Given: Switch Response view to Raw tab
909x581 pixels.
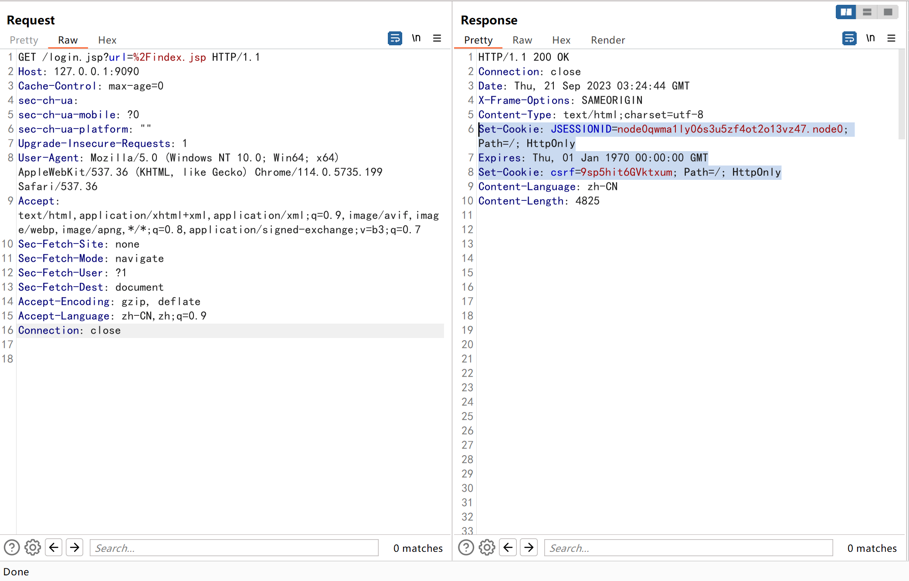Looking at the screenshot, I should (522, 40).
